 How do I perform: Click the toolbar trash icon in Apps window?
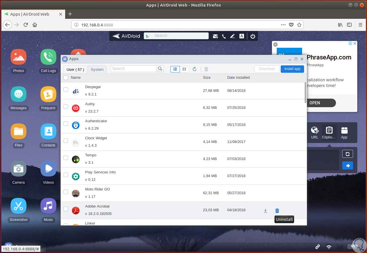click(x=206, y=69)
